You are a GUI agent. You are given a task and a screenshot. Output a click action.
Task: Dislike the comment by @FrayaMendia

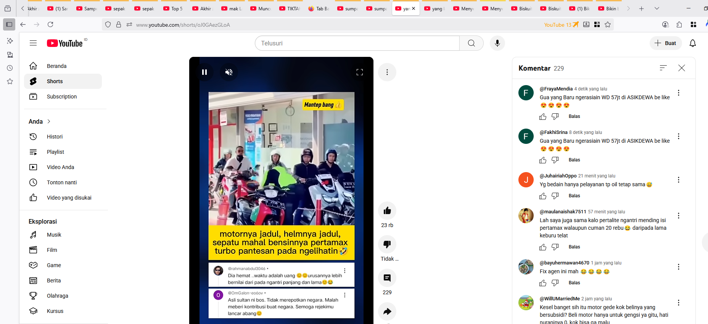pos(555,116)
